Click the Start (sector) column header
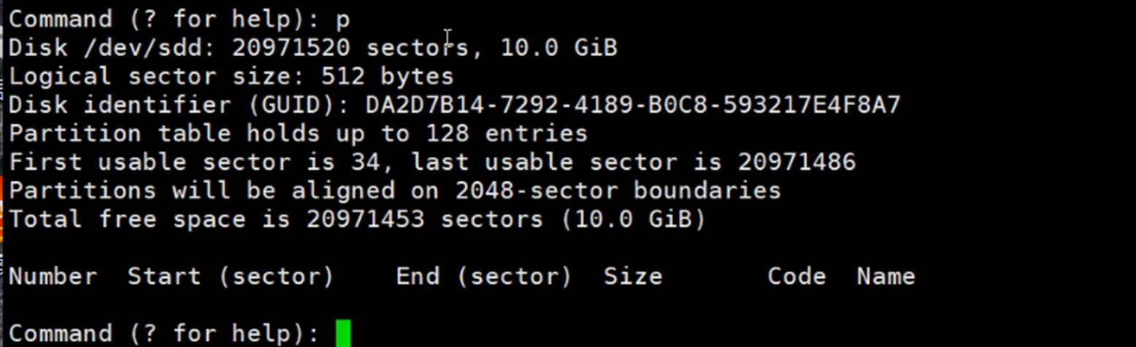The image size is (1136, 347). pos(230,277)
